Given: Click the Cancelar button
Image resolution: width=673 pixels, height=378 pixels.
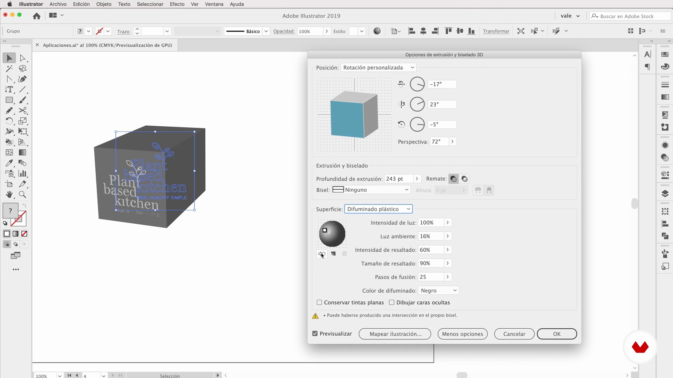Looking at the screenshot, I should coord(514,334).
